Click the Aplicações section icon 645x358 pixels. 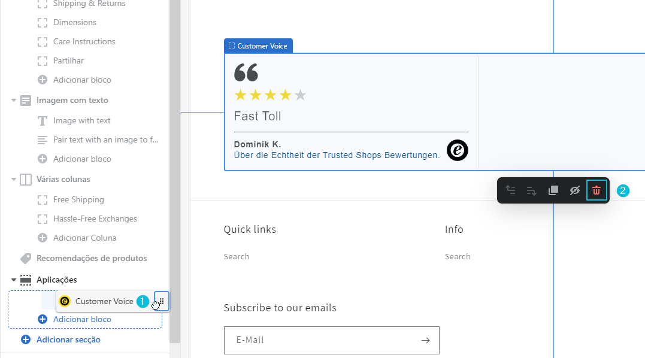click(26, 280)
